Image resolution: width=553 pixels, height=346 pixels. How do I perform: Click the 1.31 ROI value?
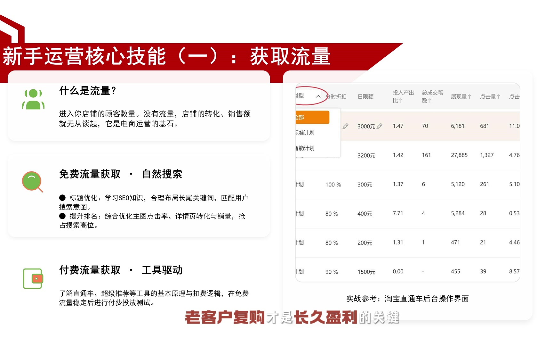click(398, 243)
